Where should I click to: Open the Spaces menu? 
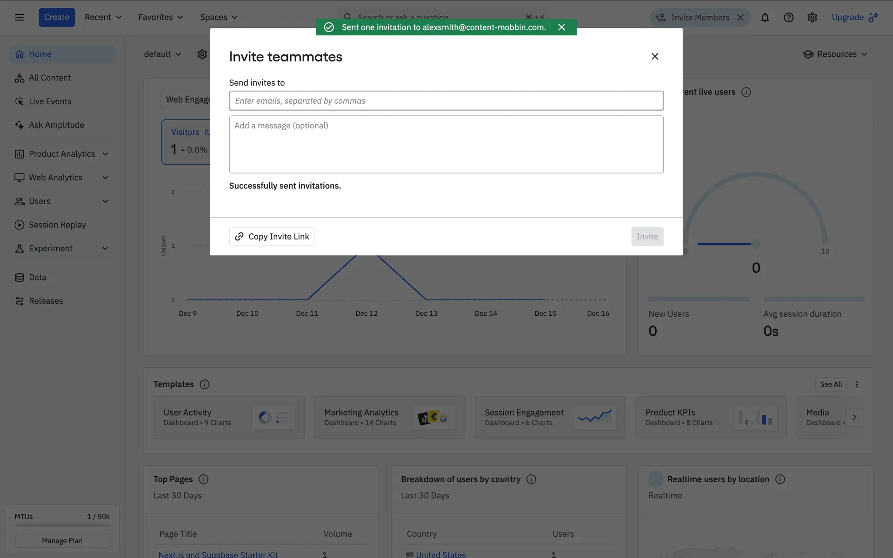(219, 17)
